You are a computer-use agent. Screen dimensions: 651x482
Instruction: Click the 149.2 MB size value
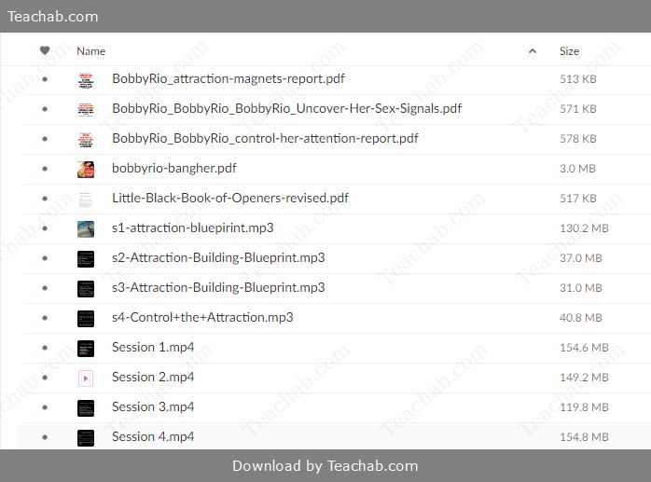(x=584, y=378)
